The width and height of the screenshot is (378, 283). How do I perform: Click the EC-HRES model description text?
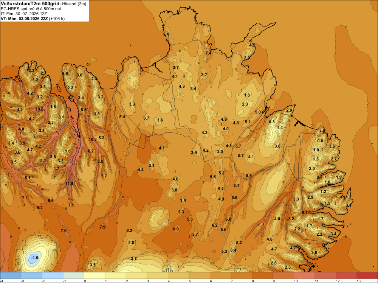[x=31, y=9]
